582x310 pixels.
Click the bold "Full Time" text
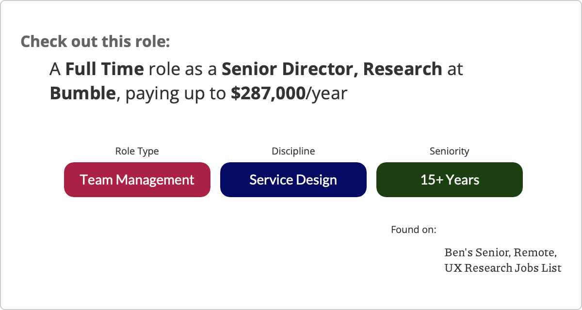pyautogui.click(x=104, y=69)
